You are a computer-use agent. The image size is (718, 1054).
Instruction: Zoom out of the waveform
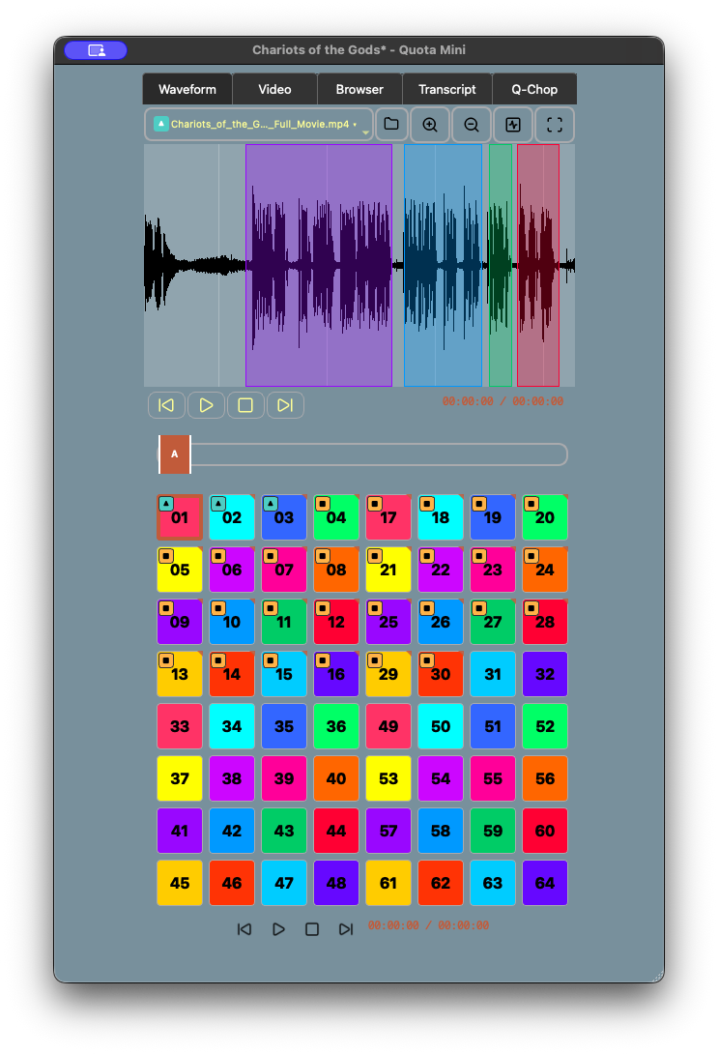[472, 125]
